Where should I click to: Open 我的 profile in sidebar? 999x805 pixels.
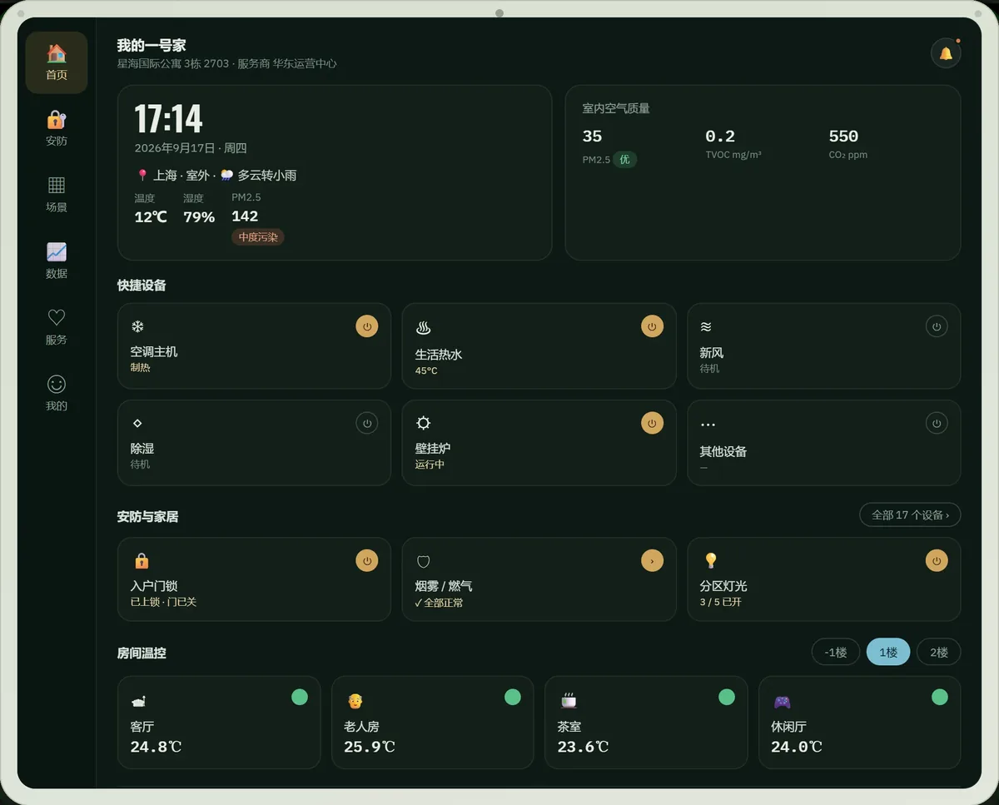pos(57,394)
